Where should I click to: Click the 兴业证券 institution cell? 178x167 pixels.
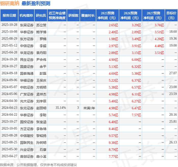coord(27,149)
